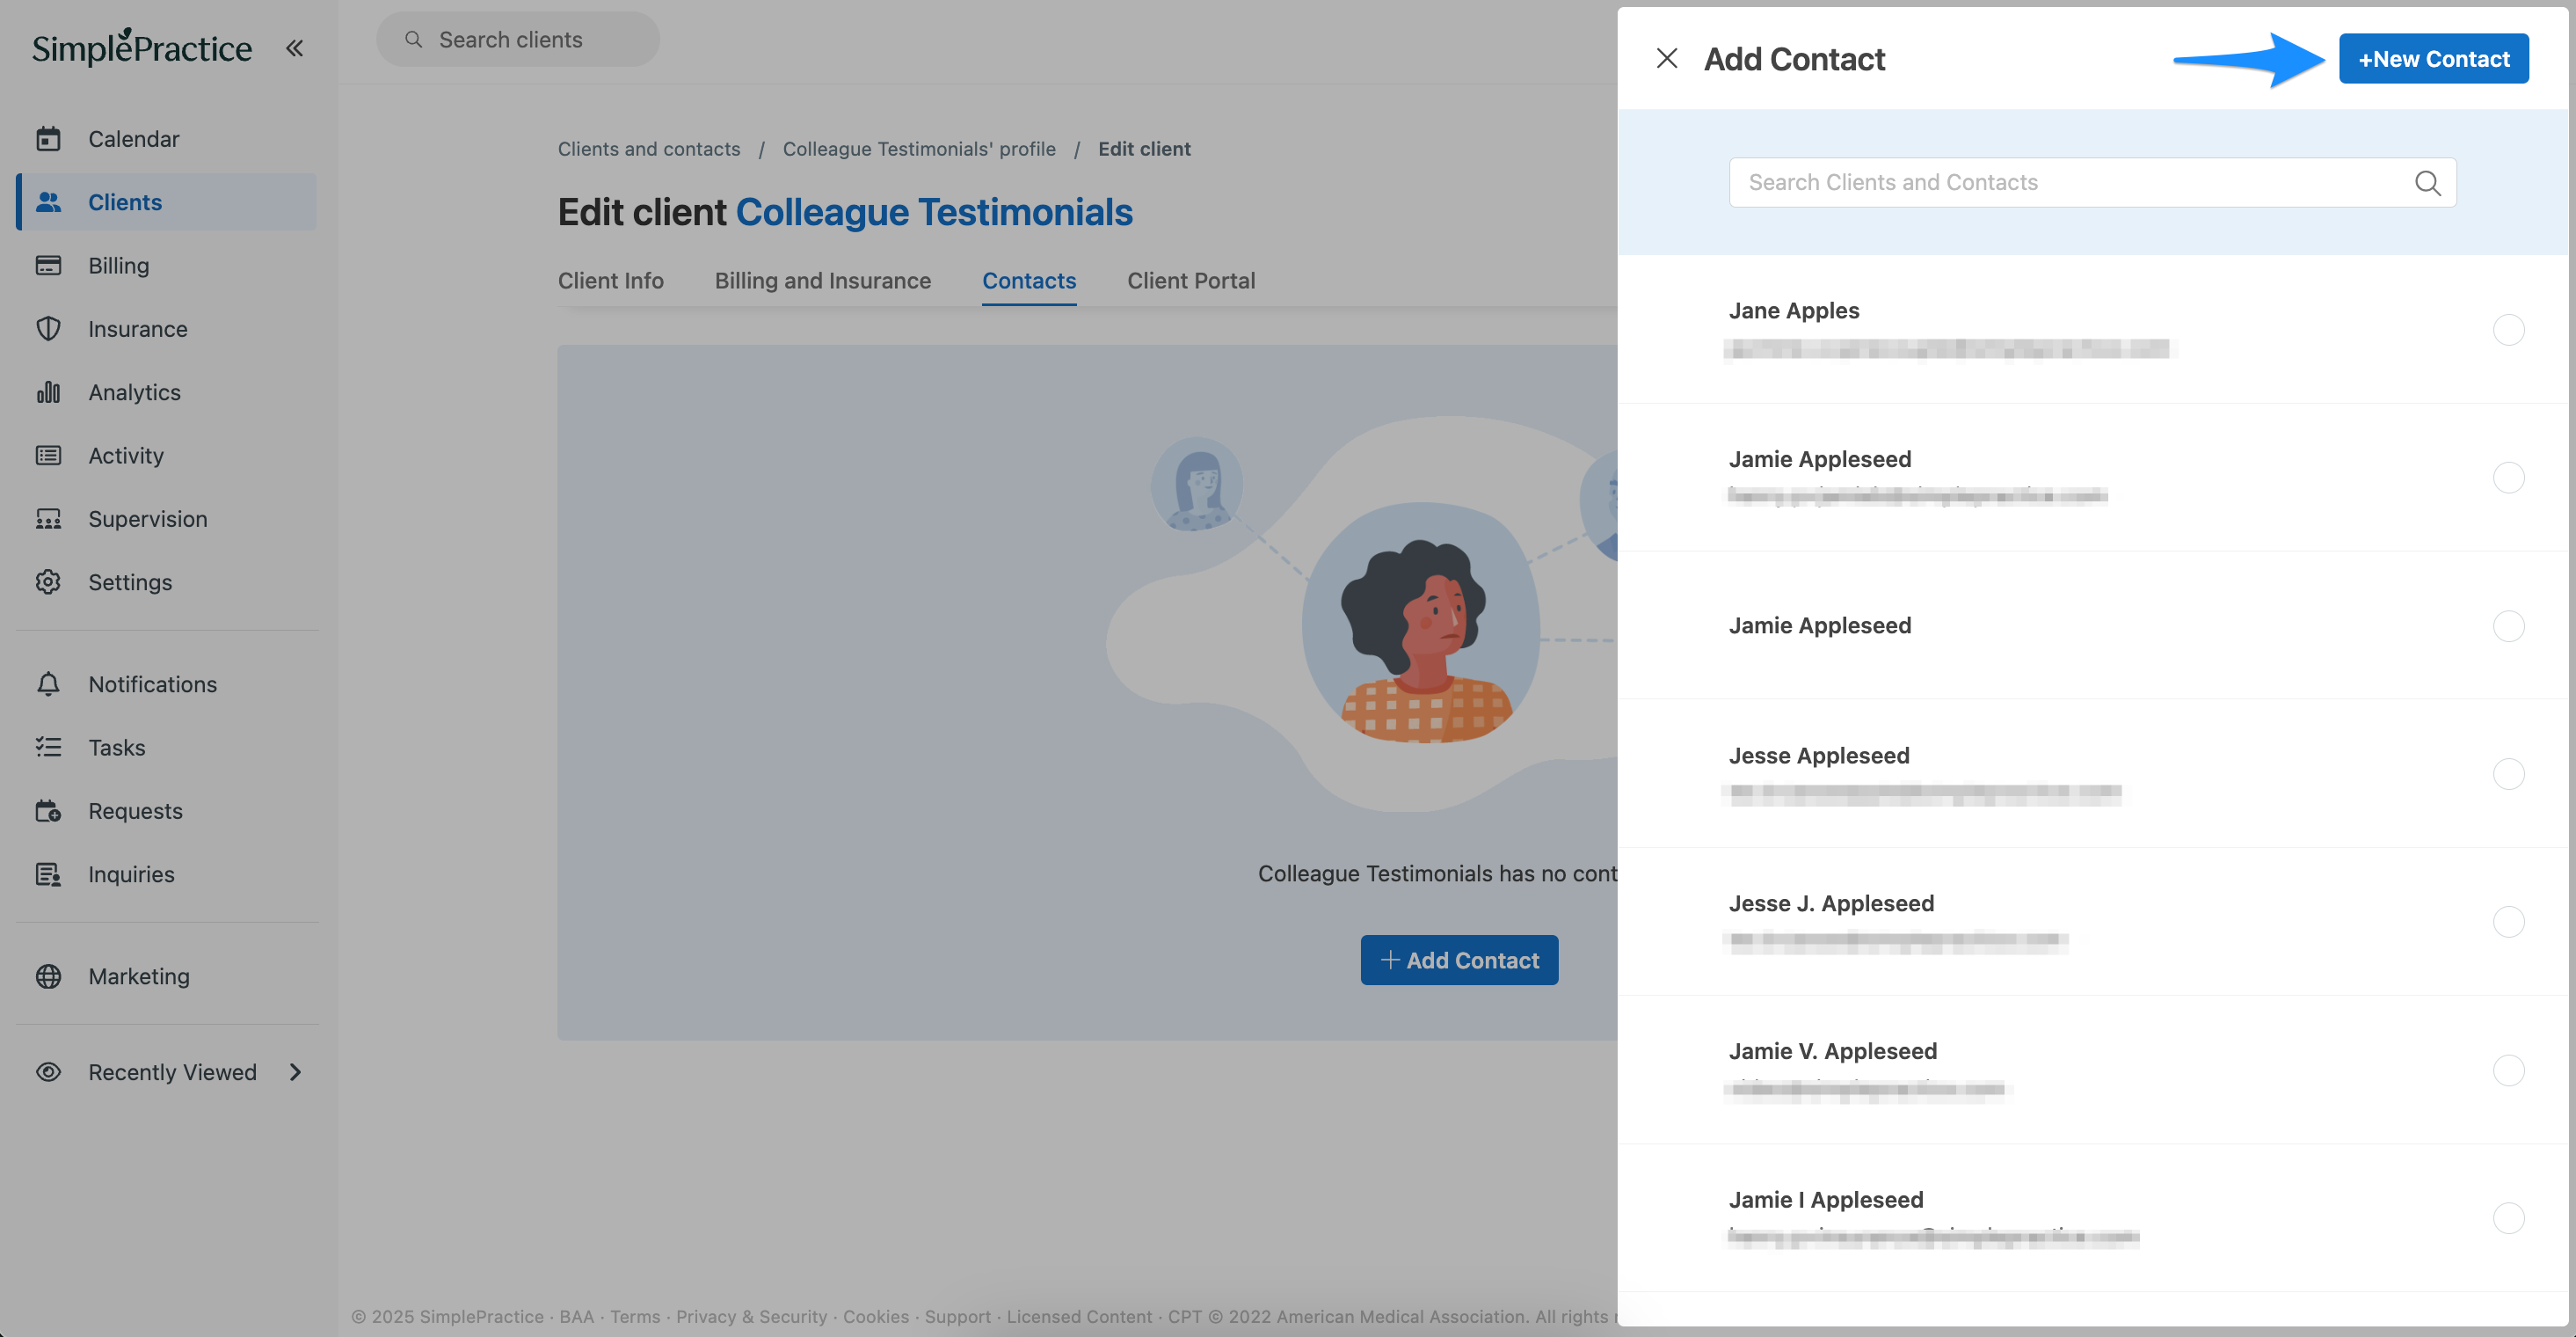Click the Clients people icon
This screenshot has width=2576, height=1337.
48,202
